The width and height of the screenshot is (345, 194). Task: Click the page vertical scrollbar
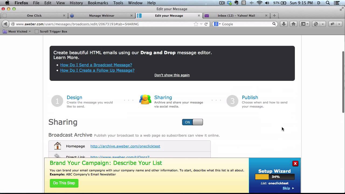[343, 82]
